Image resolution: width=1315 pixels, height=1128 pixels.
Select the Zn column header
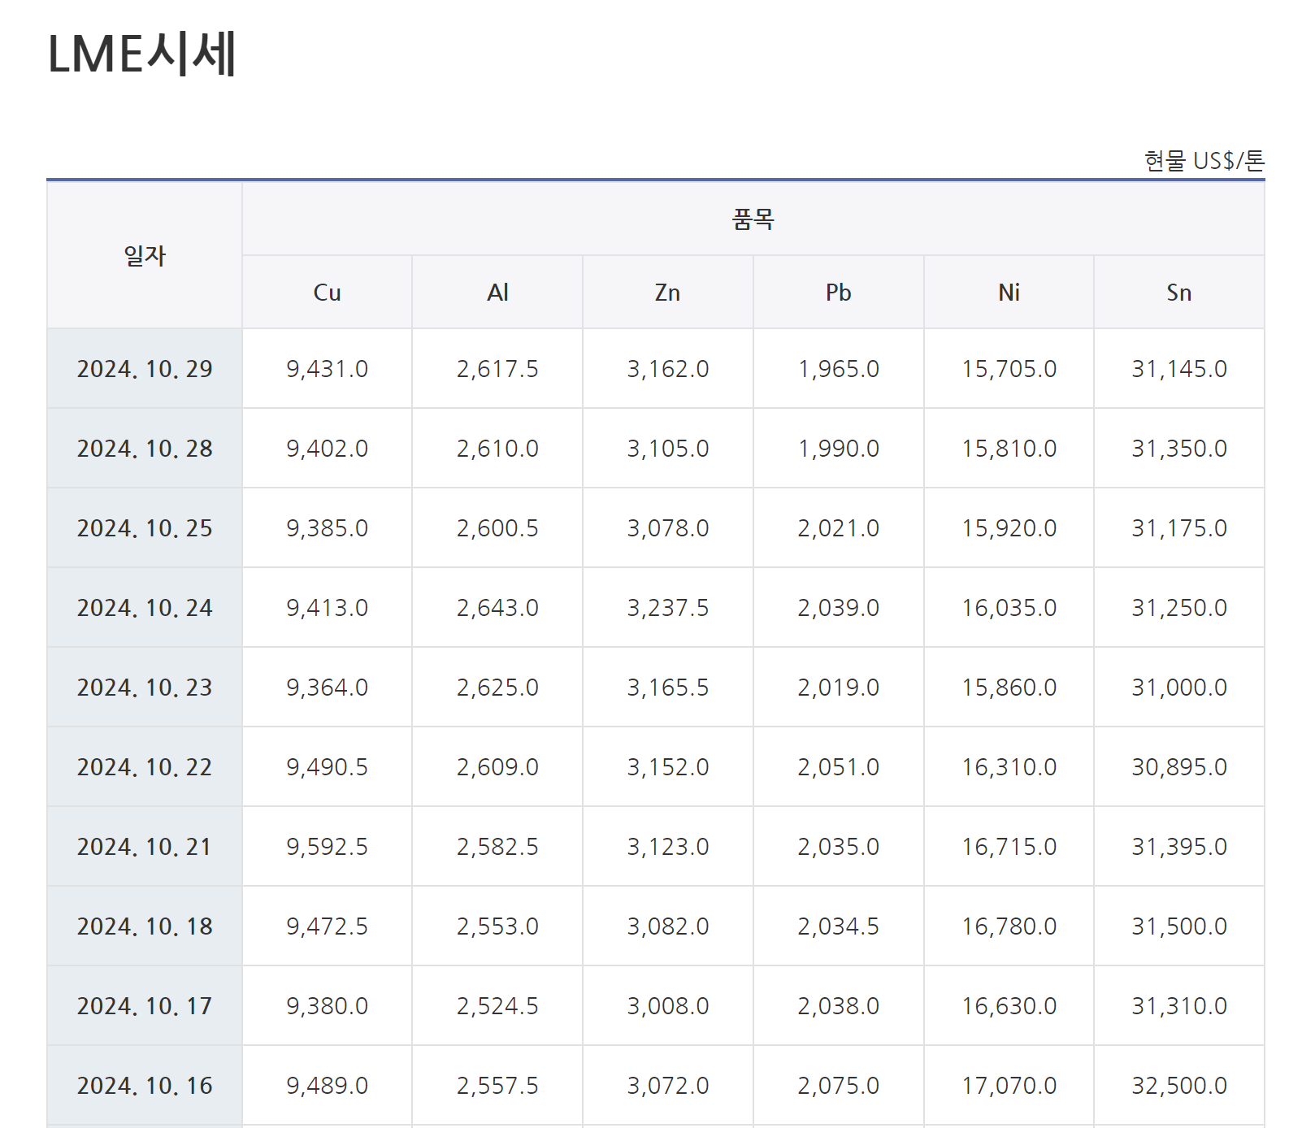pos(667,293)
